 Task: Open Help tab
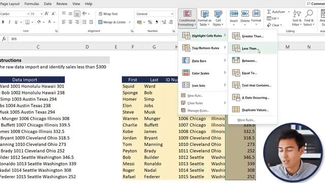[x=88, y=4]
